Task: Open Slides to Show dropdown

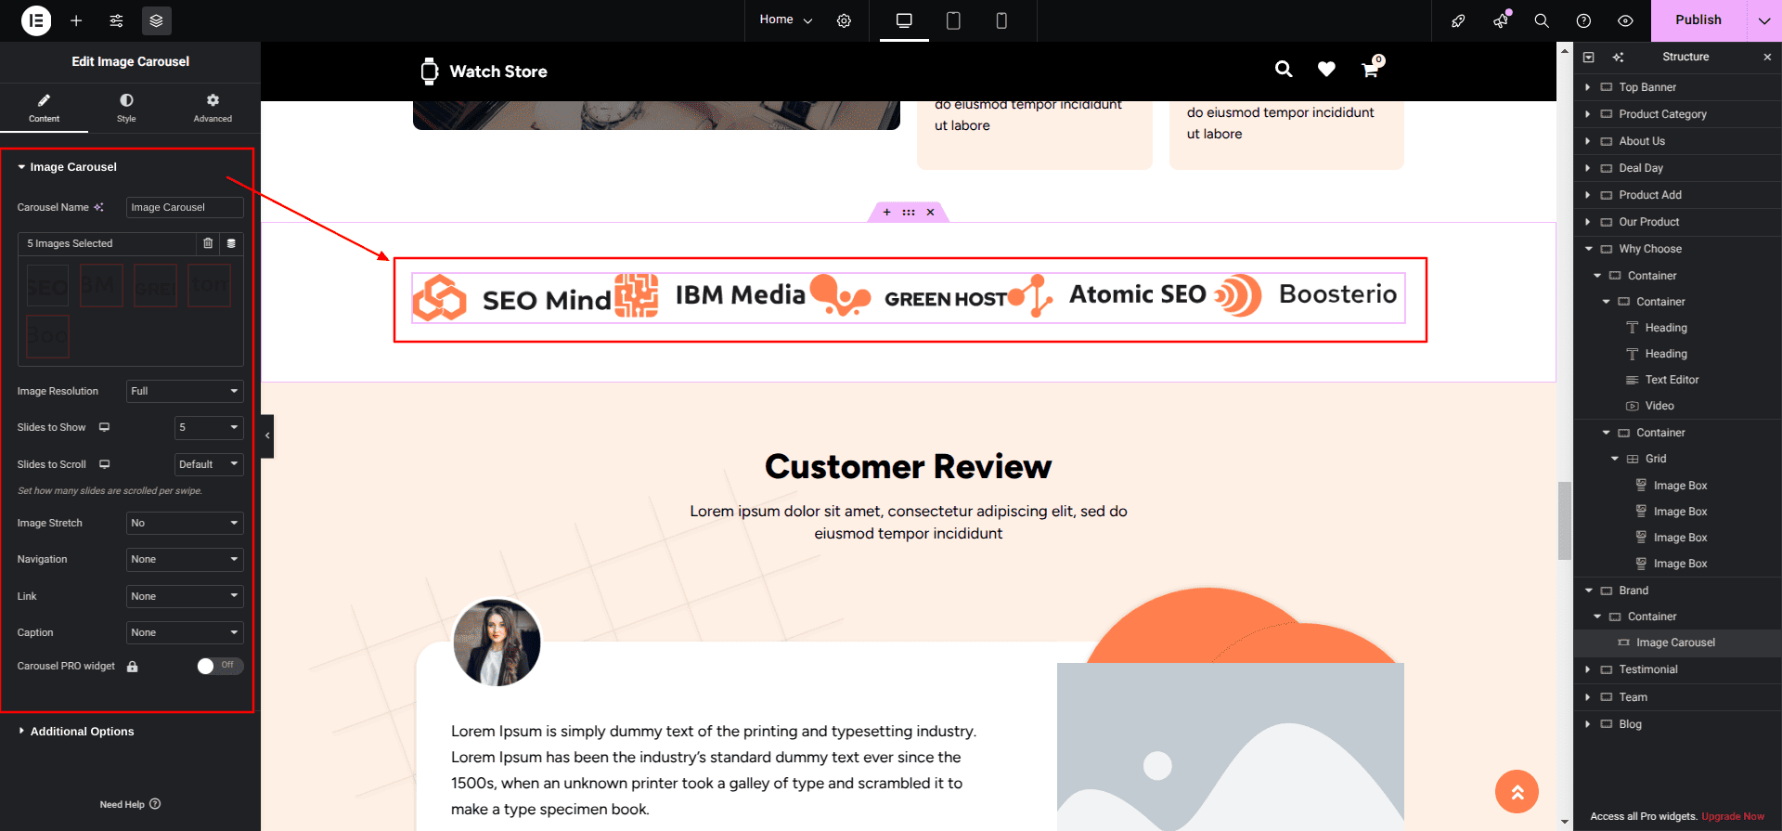Action: click(209, 427)
